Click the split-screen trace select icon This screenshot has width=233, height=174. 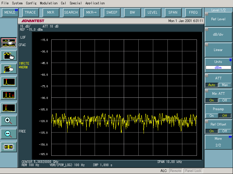8,42
